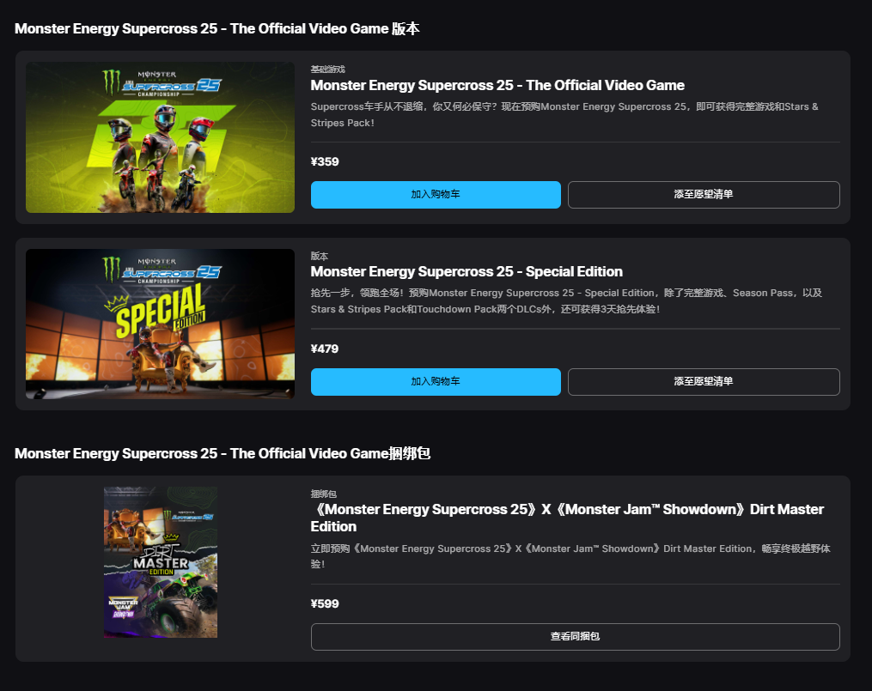Add the base game to cart (¥359)
Screen dimensions: 872x691
tap(436, 194)
